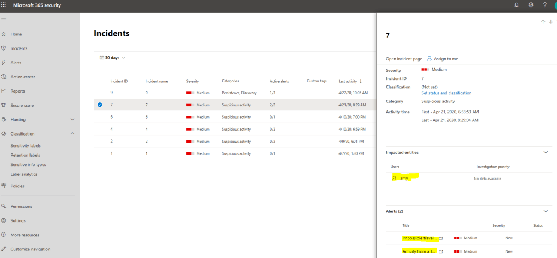Click Assign to me button

[442, 59]
